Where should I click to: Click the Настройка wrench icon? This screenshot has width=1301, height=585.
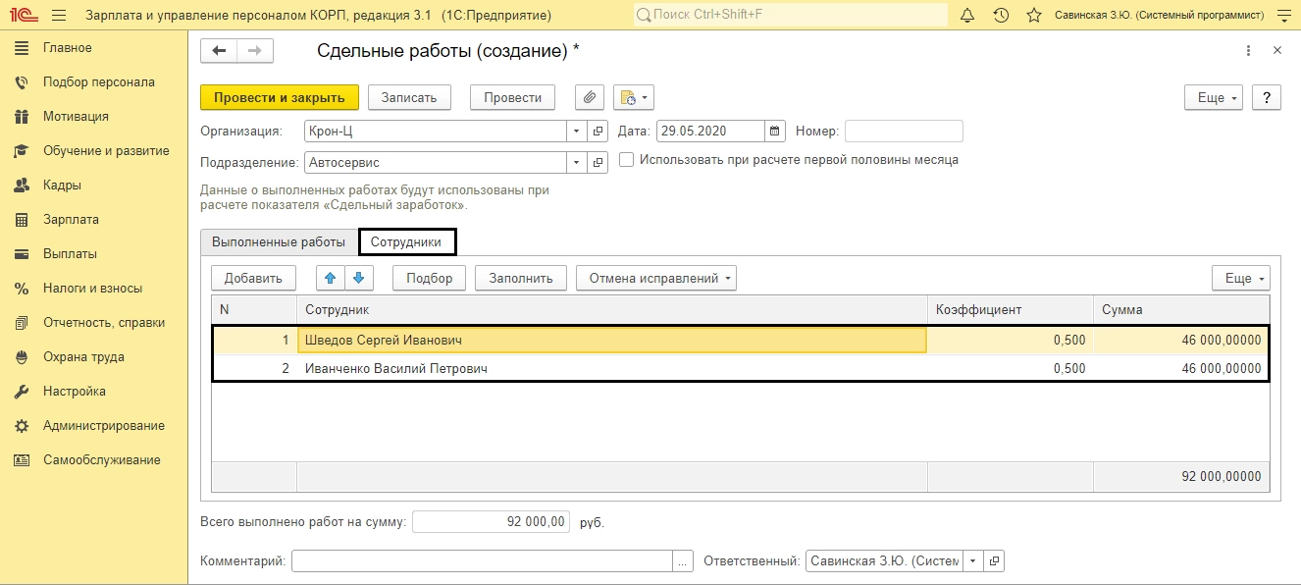[x=22, y=392]
